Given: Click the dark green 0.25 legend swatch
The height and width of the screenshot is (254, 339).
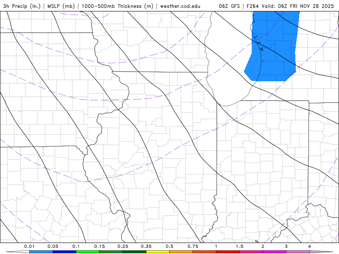Looking at the screenshot, I should pyautogui.click(x=134, y=252).
